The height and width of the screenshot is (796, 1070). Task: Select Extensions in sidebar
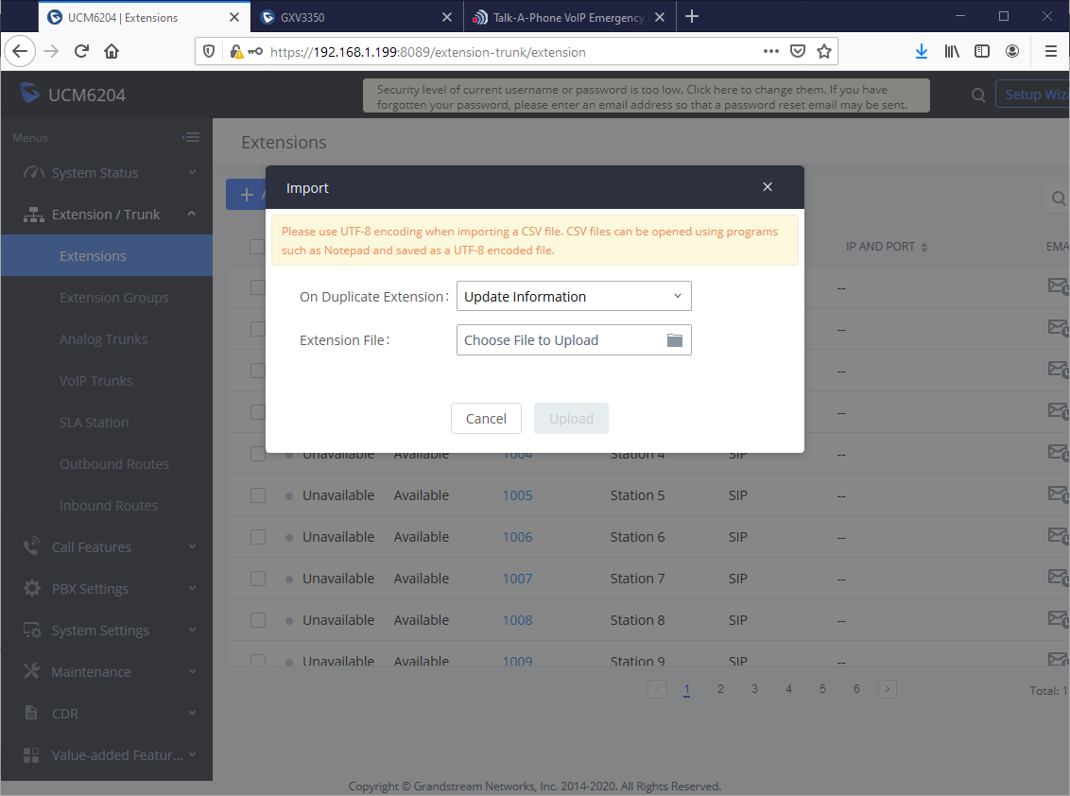(x=107, y=256)
